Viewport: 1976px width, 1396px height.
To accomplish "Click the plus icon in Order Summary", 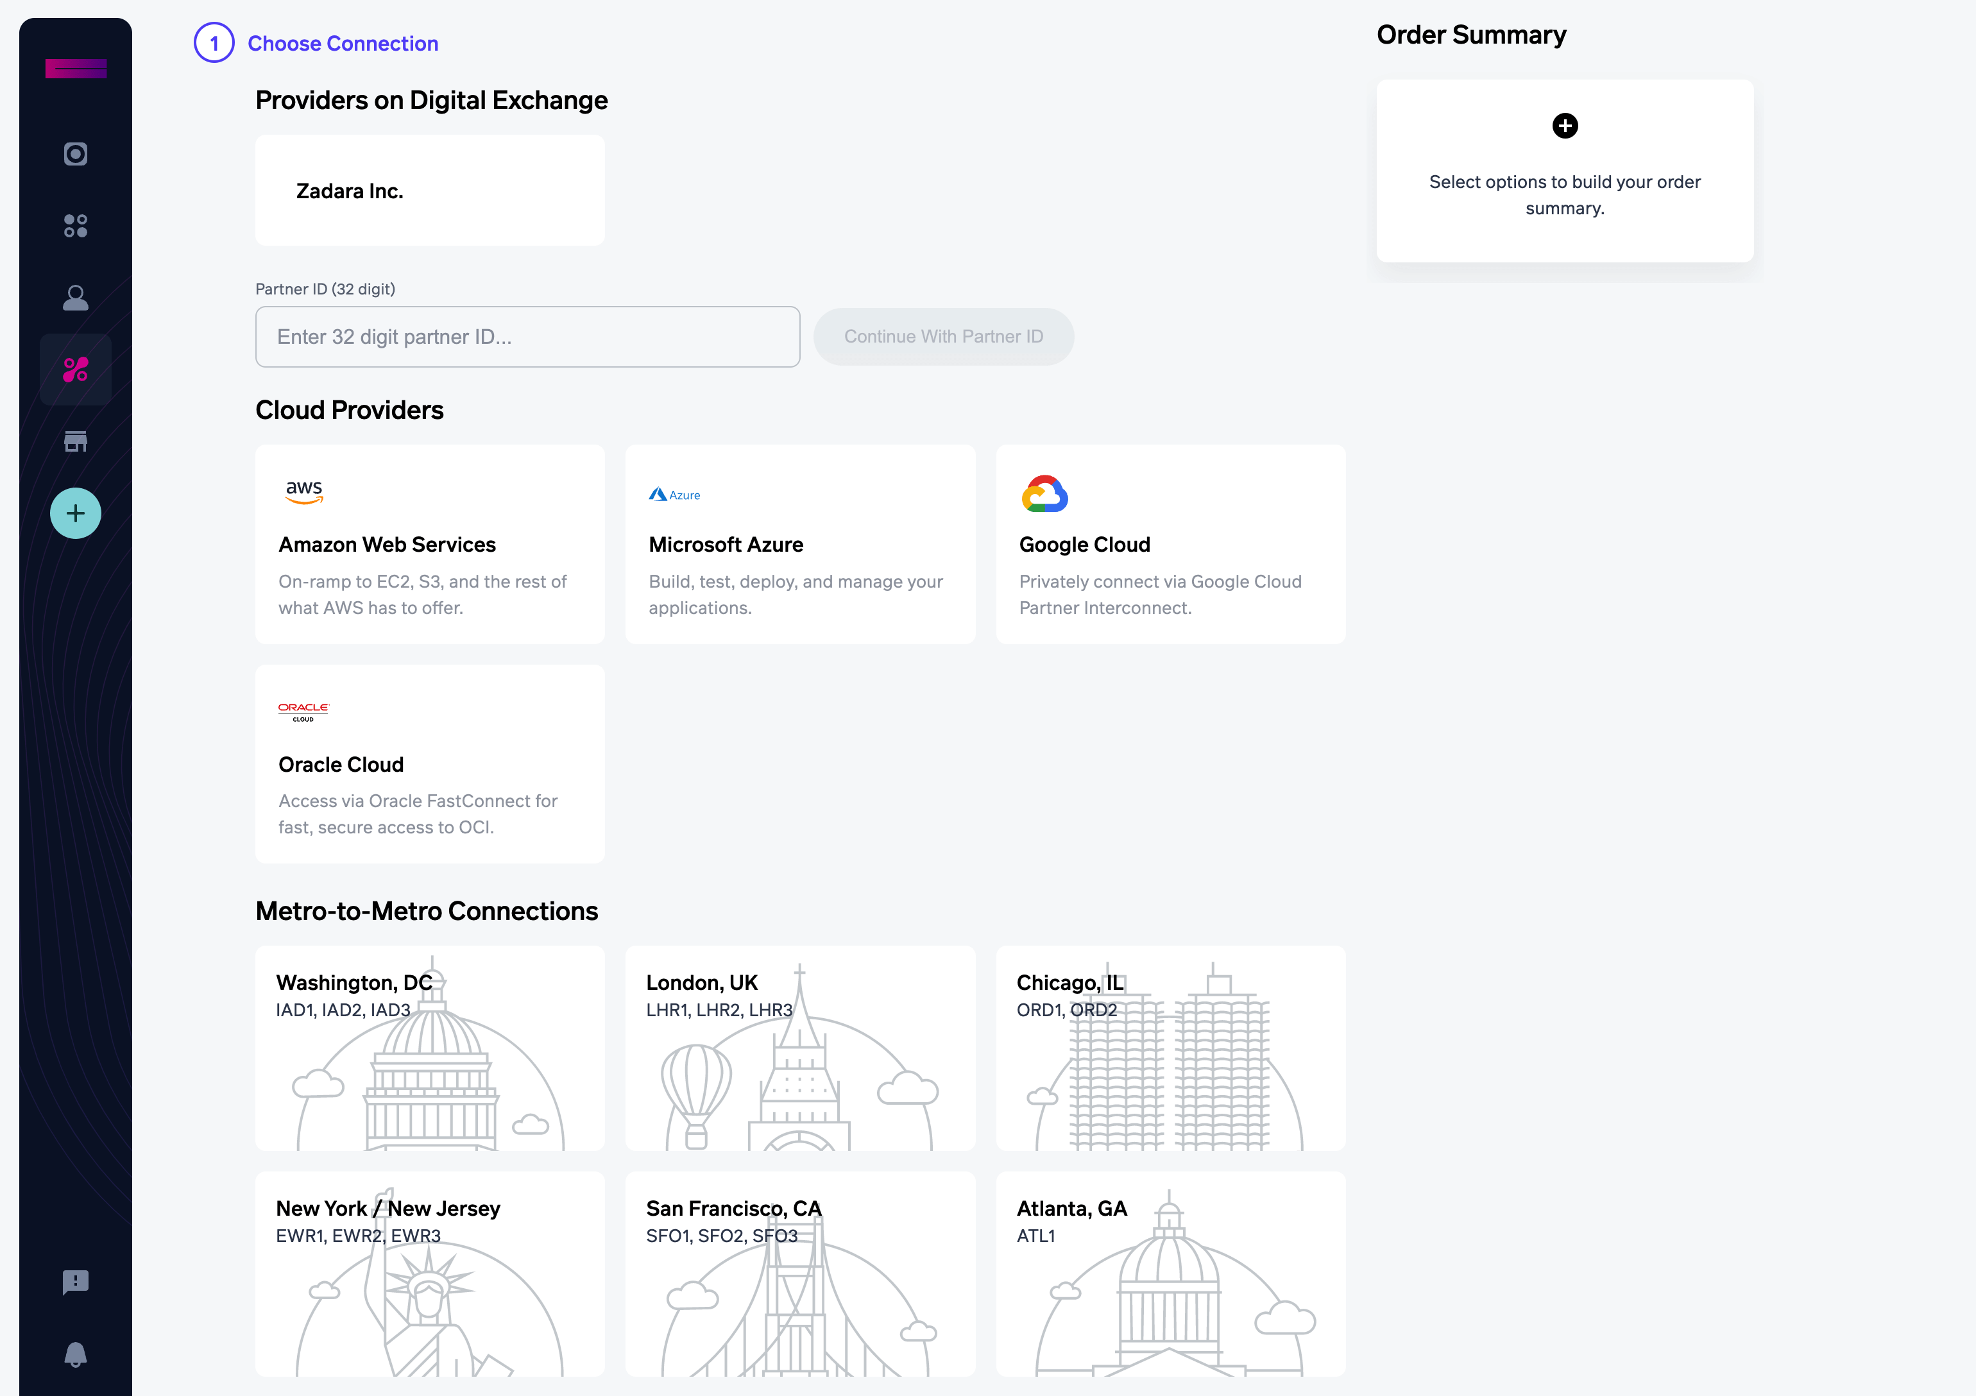I will tap(1565, 126).
